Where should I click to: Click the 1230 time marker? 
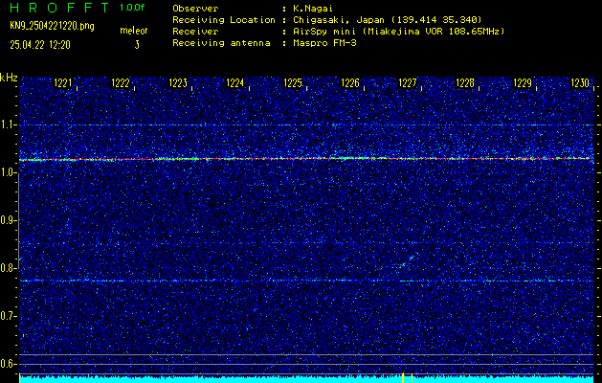(x=580, y=83)
